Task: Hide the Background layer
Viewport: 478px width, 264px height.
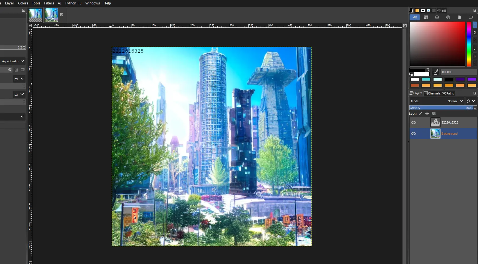Action: pos(414,133)
